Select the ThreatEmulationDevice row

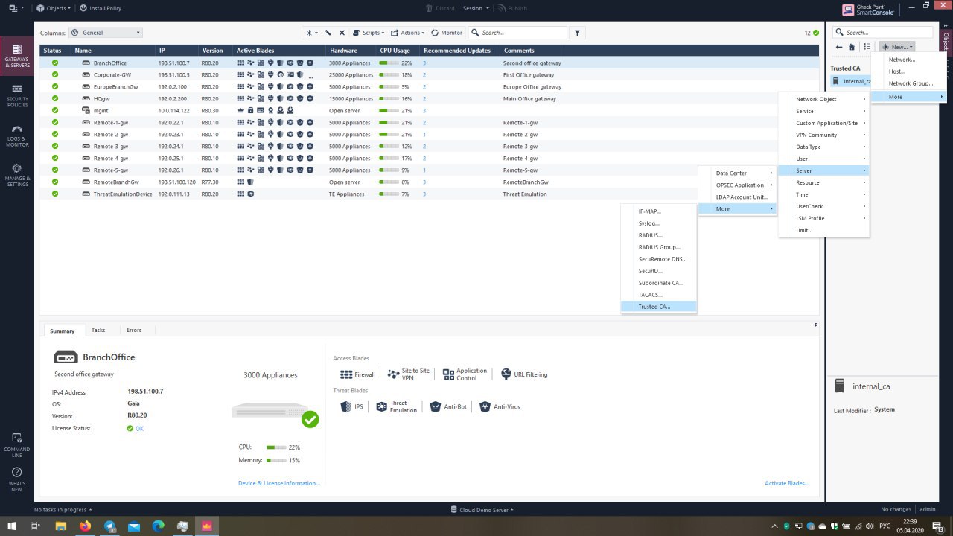coord(429,194)
